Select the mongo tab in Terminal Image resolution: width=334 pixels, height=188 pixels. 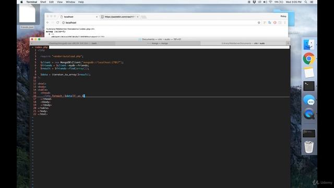(158, 43)
